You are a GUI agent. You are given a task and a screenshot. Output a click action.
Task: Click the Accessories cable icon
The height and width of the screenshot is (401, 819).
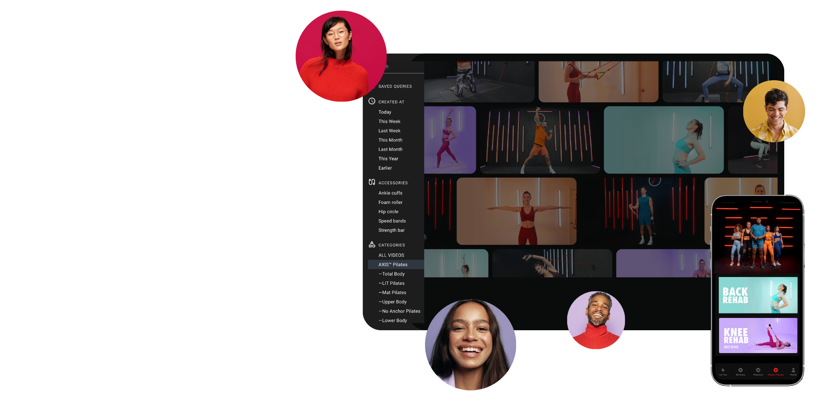point(372,182)
